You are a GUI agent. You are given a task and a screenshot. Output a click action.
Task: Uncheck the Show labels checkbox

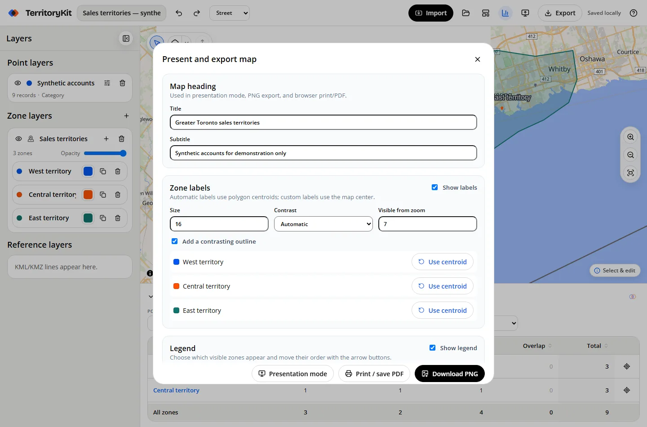click(x=434, y=187)
